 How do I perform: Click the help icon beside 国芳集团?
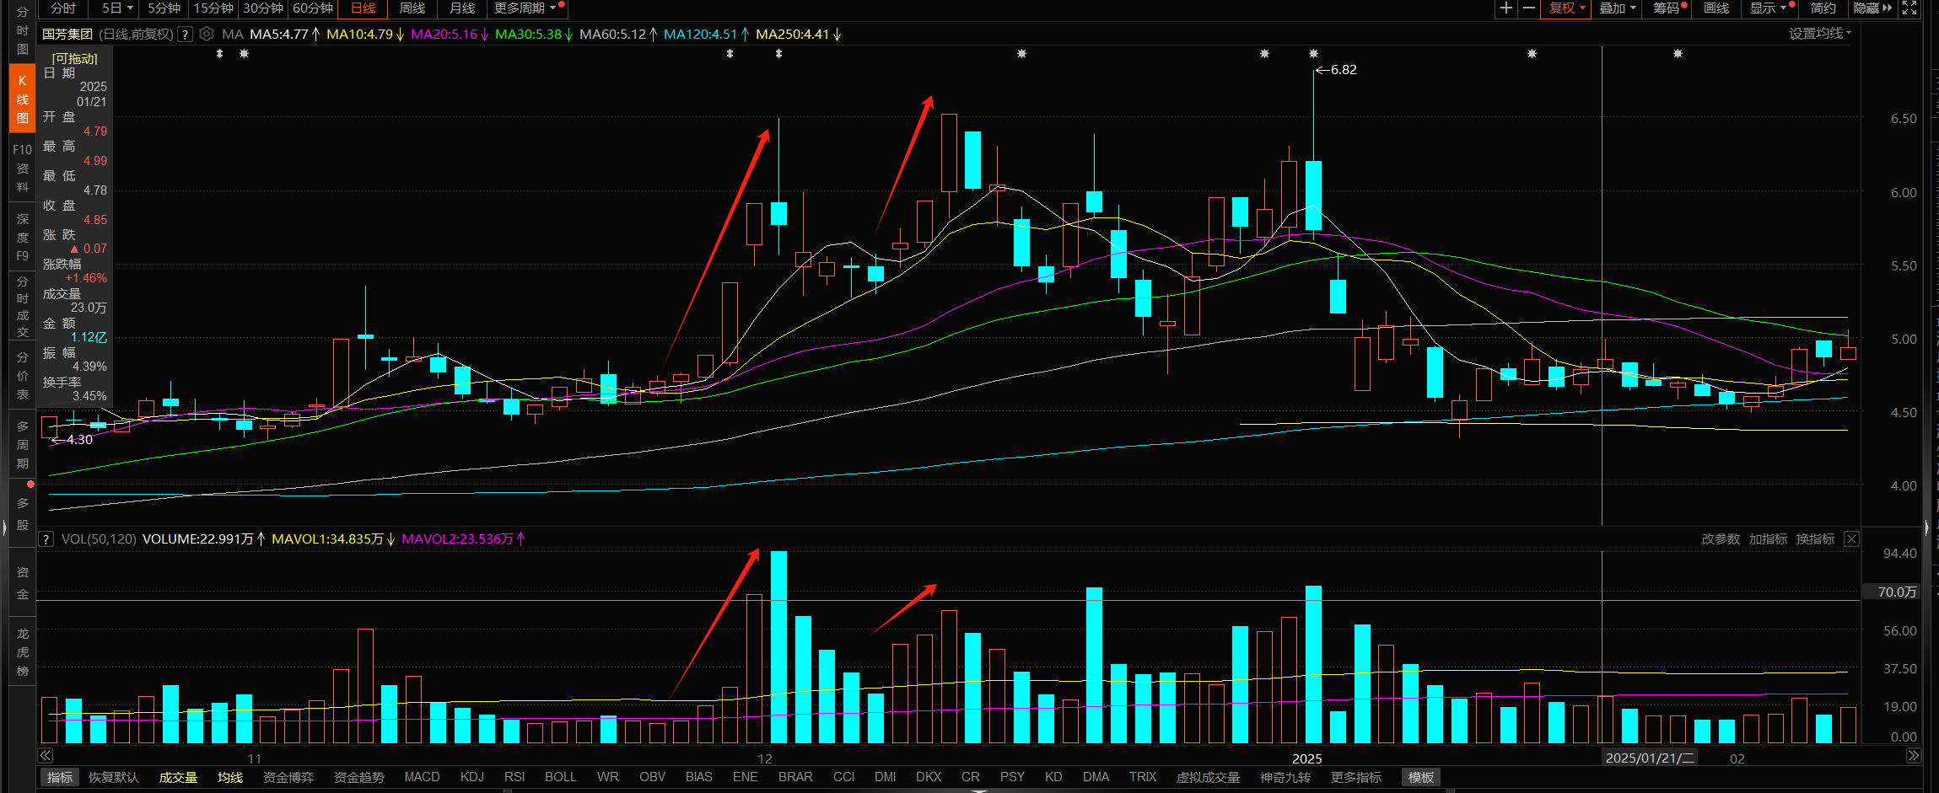(x=185, y=35)
